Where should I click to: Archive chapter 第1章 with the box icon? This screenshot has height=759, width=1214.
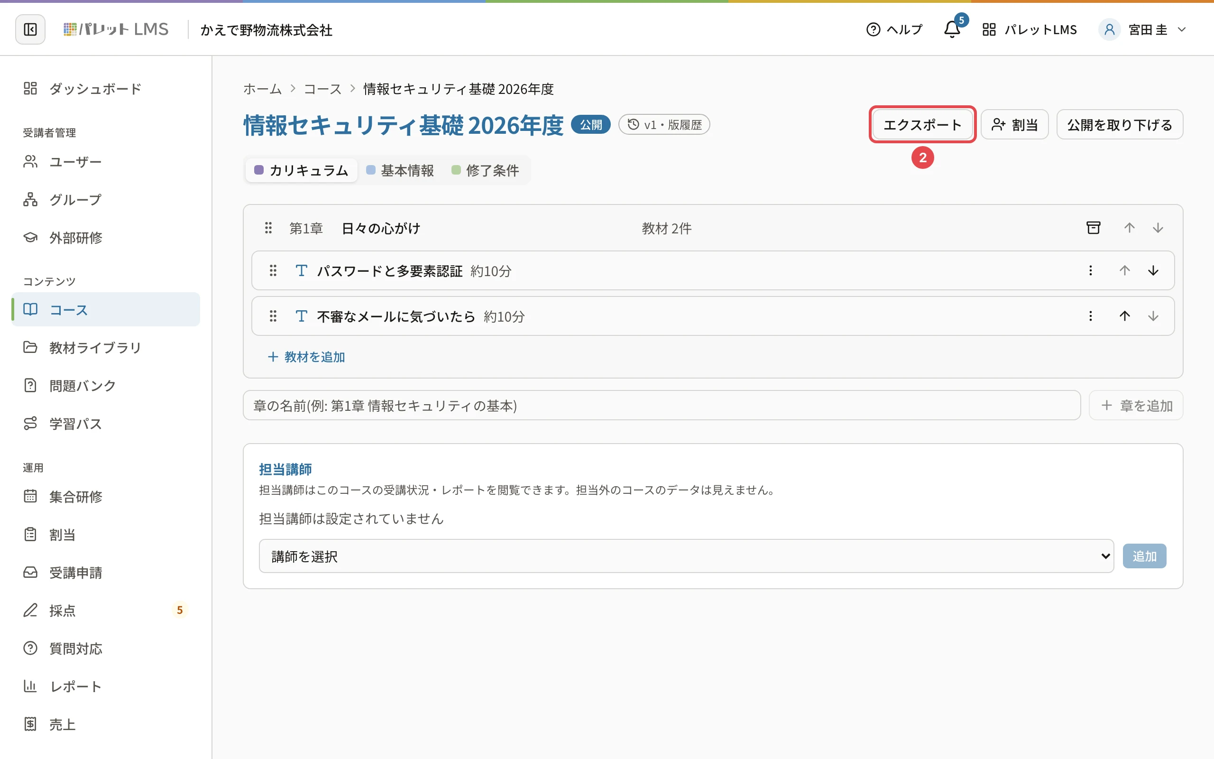(1094, 228)
